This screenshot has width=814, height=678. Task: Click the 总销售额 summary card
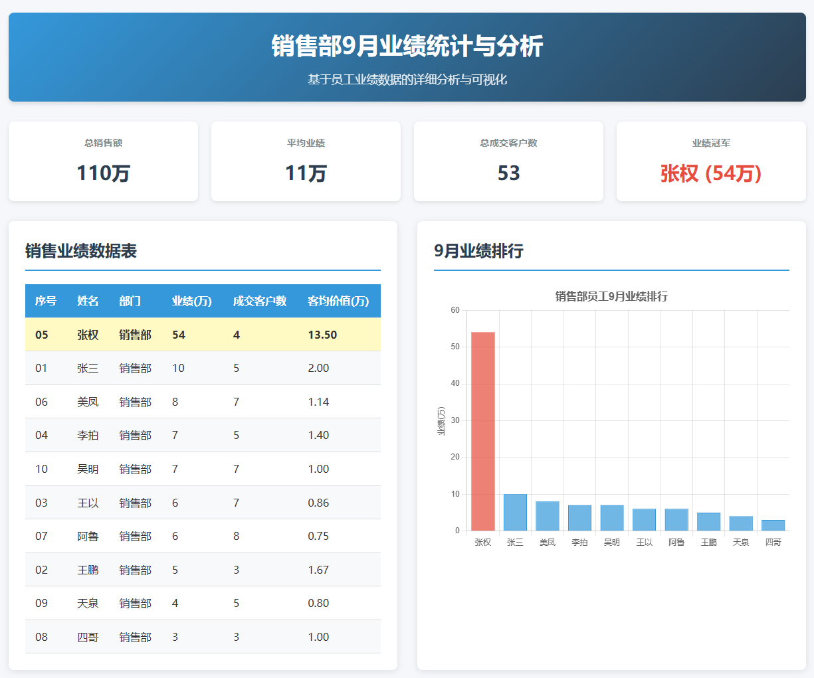coord(103,161)
